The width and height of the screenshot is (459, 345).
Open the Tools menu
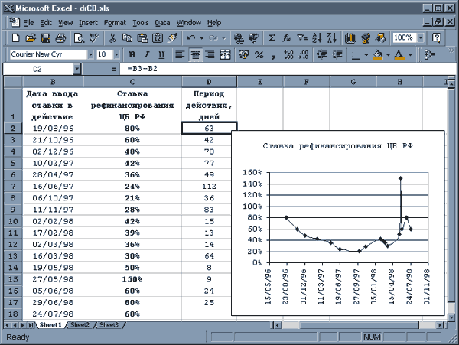[x=141, y=23]
